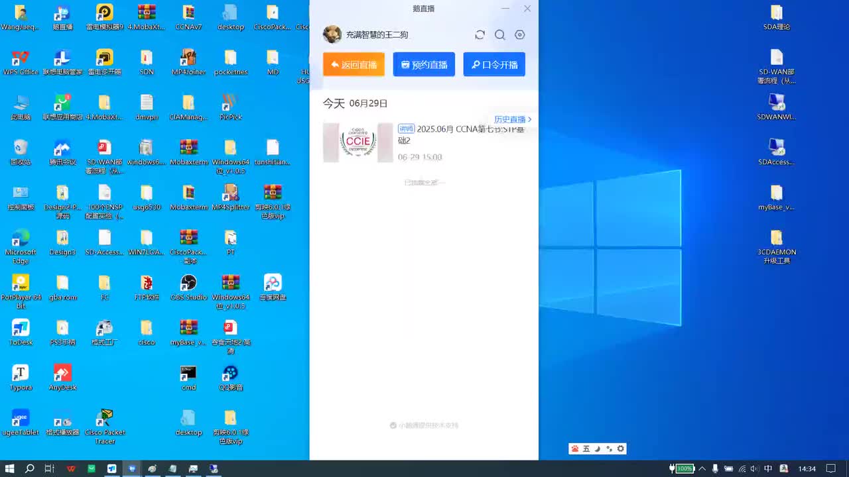Screen dimensions: 849x477
Task: Open search in the 鹅直播 window
Action: [x=500, y=35]
